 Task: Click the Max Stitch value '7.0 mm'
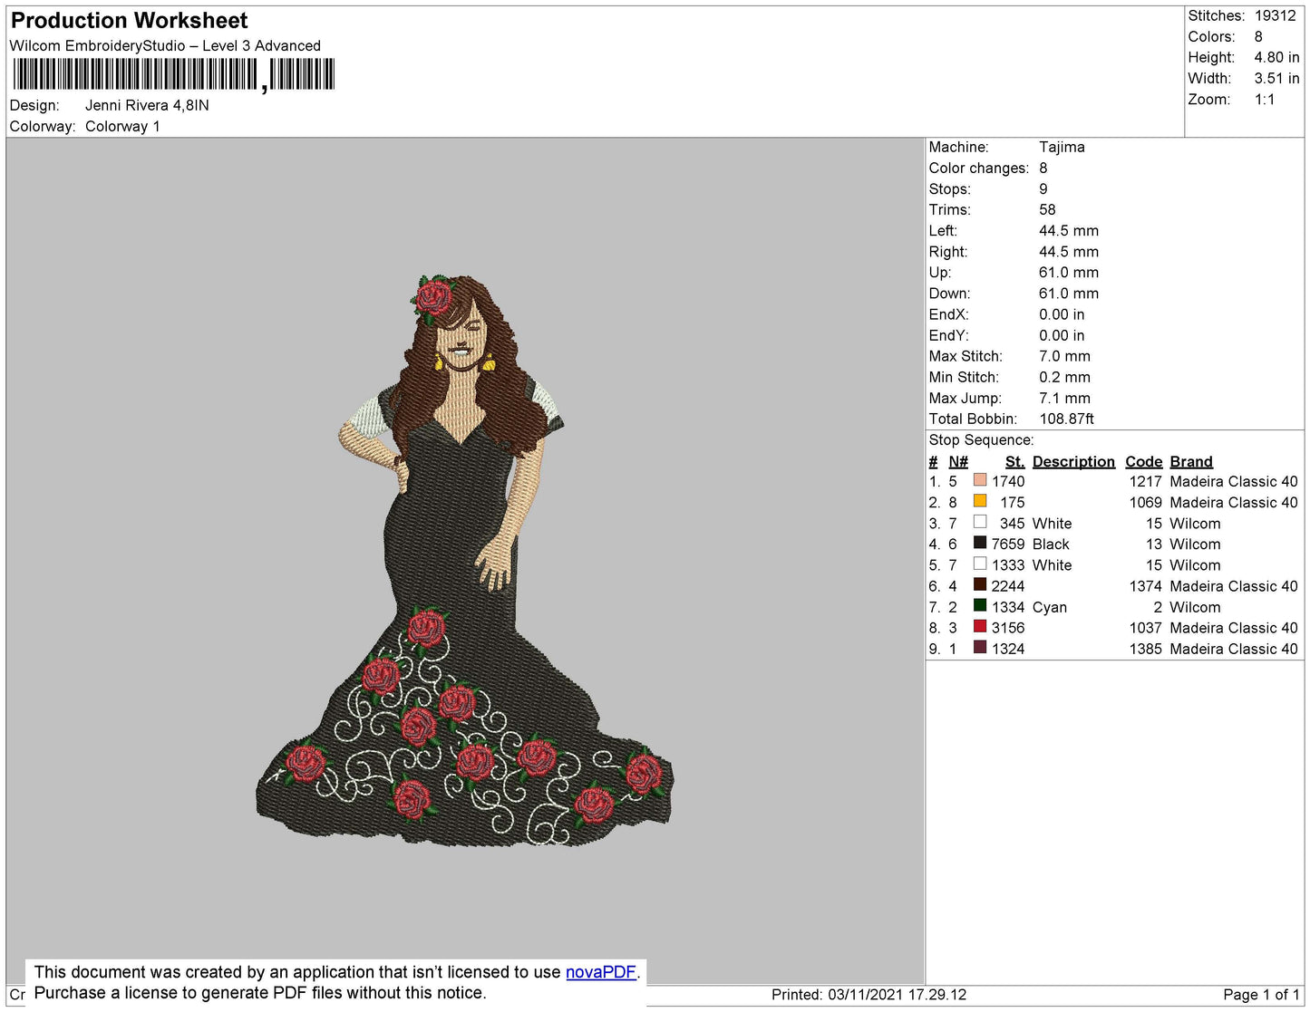tap(1064, 356)
